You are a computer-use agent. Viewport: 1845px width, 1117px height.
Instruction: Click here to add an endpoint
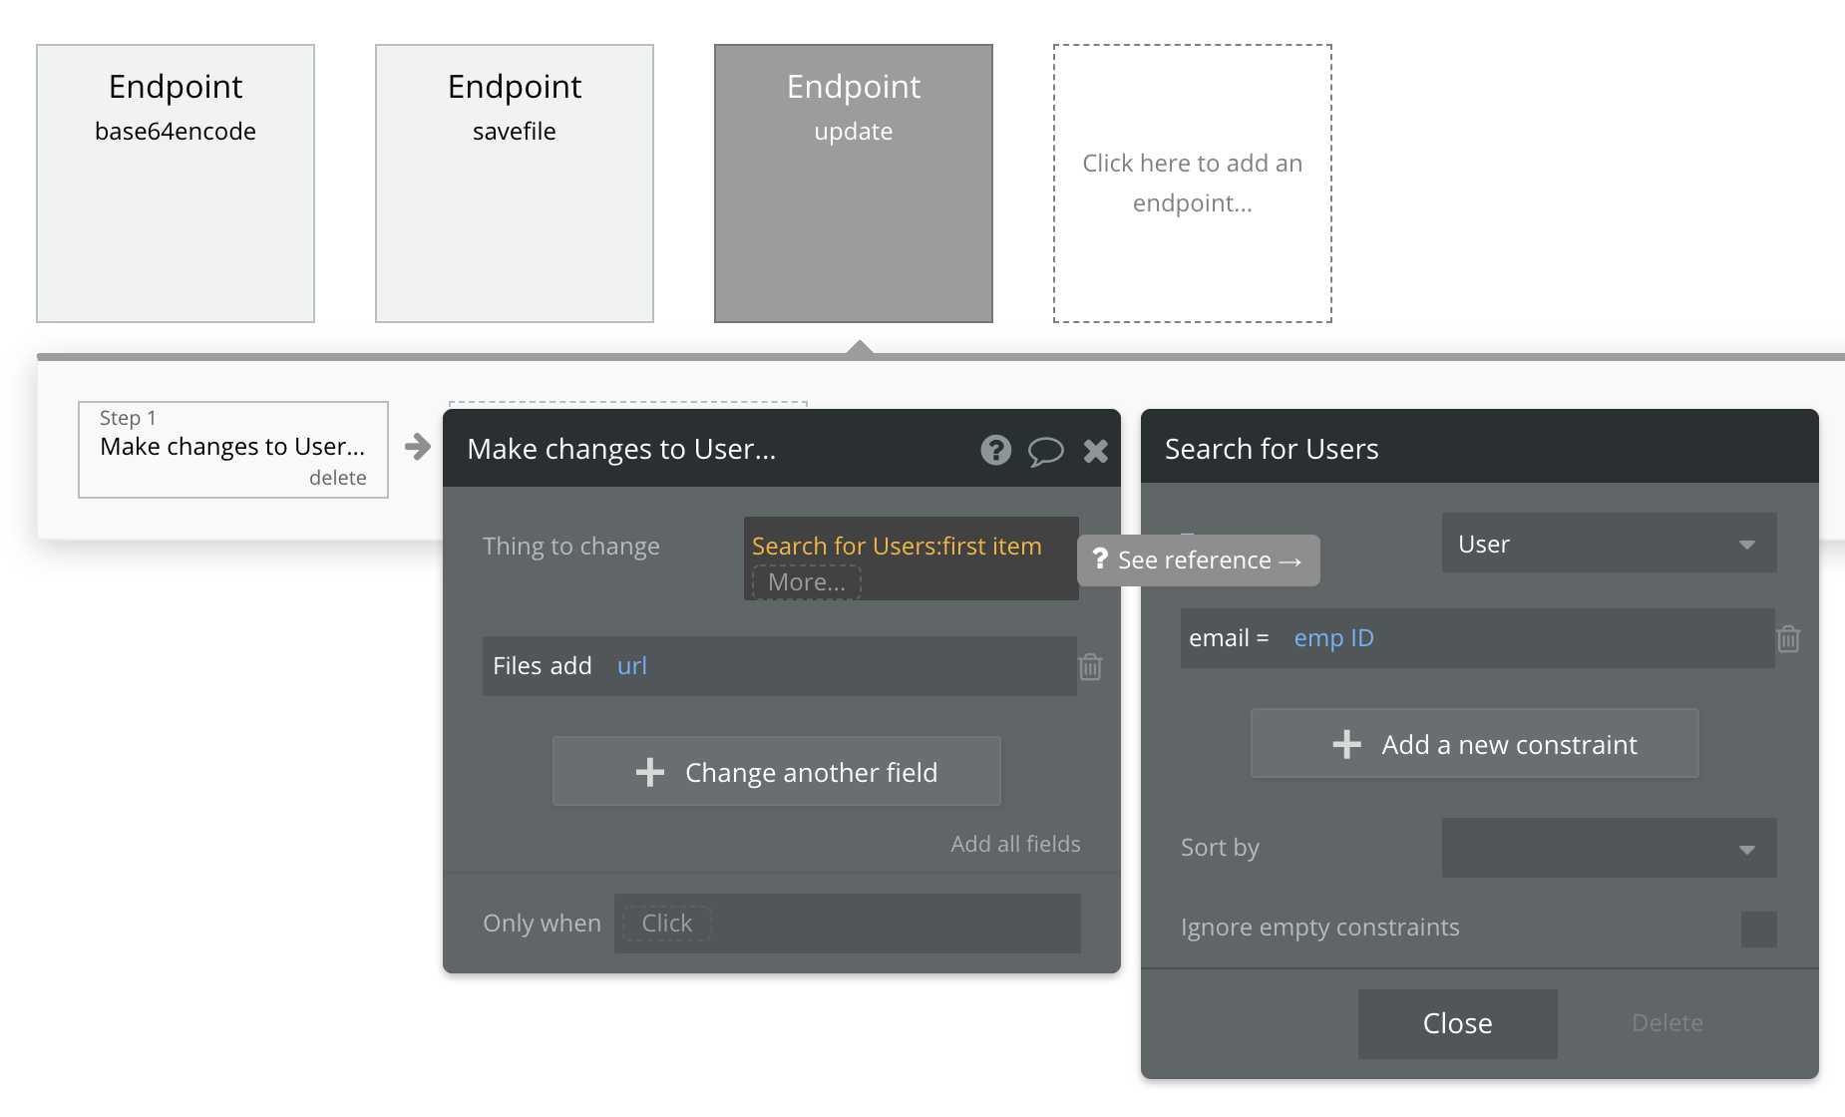[1193, 184]
